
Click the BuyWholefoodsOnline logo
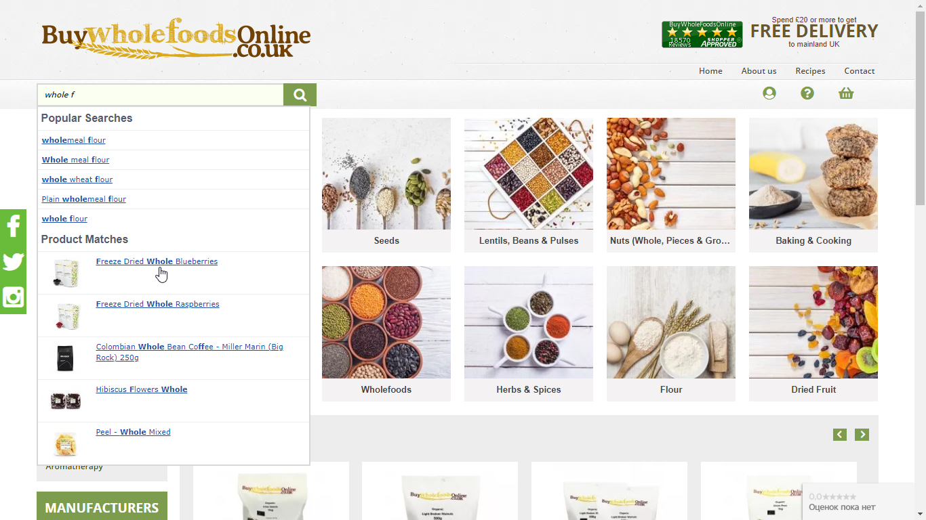tap(176, 39)
